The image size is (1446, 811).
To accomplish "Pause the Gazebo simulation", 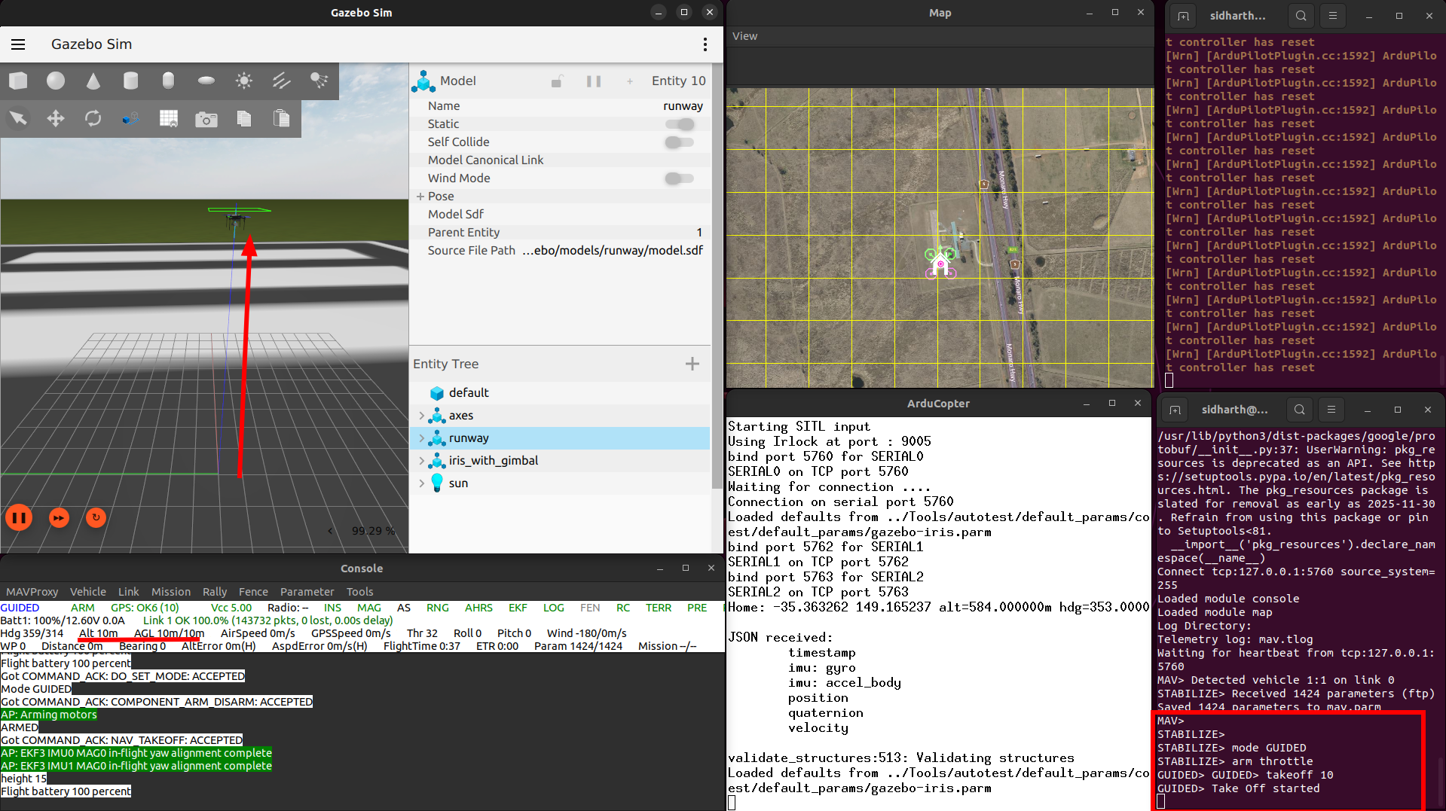I will coord(19,518).
